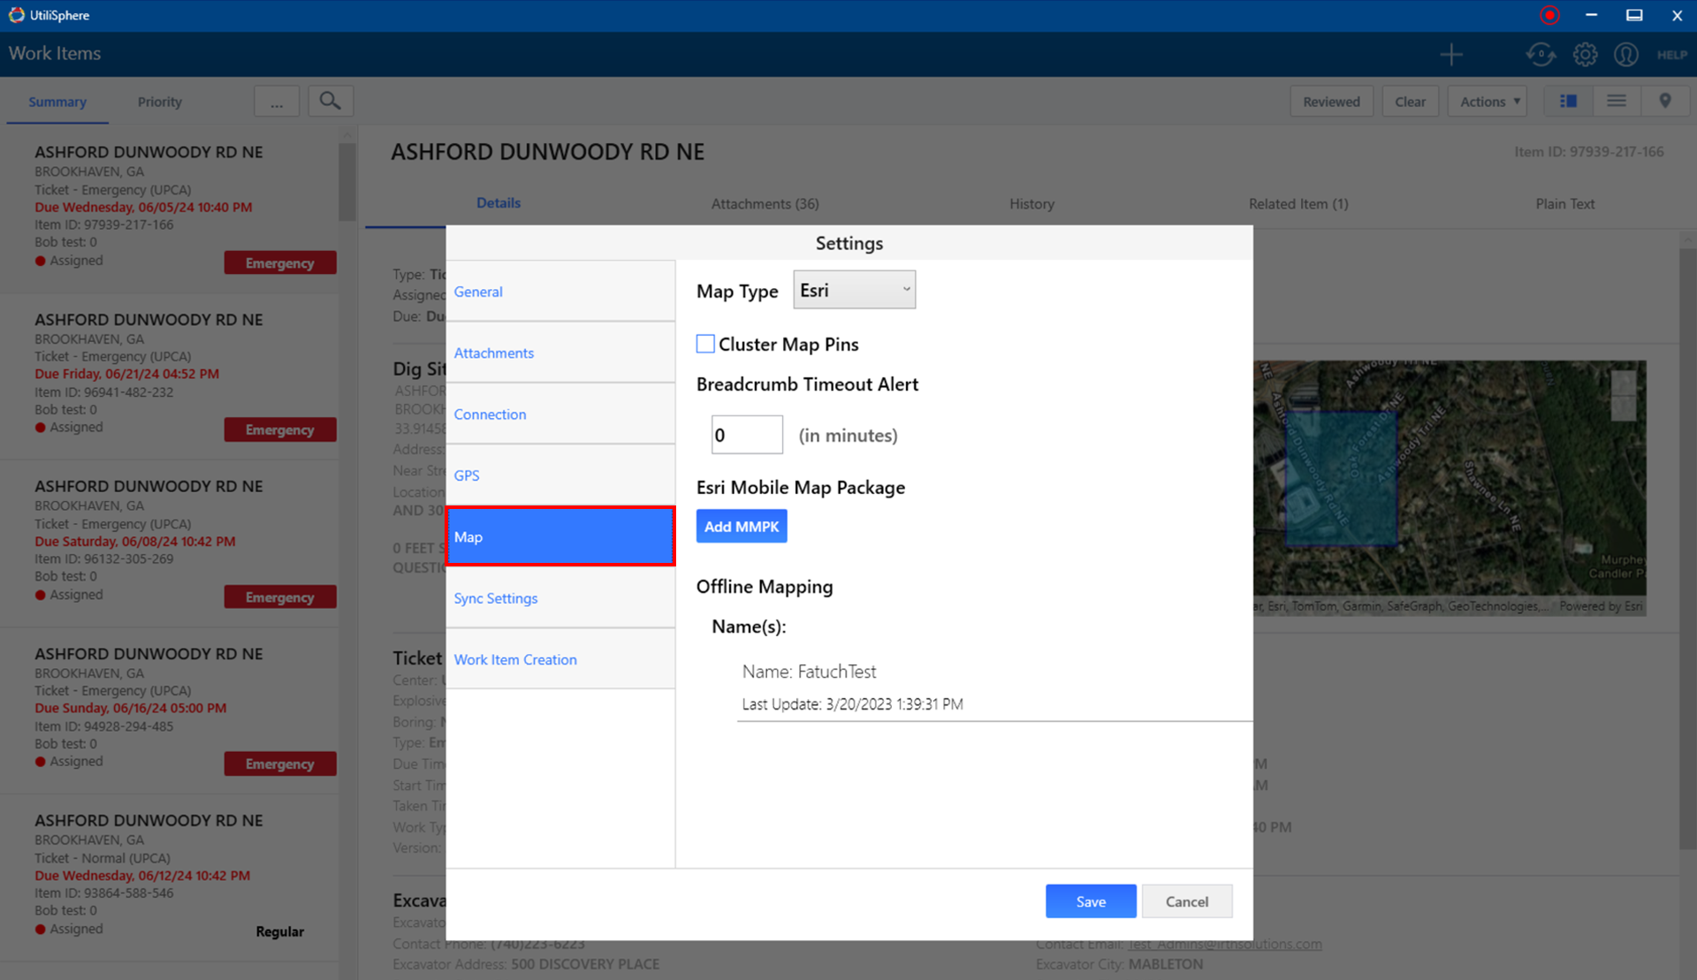Click the Add MMPK button
1697x980 pixels.
[741, 527]
